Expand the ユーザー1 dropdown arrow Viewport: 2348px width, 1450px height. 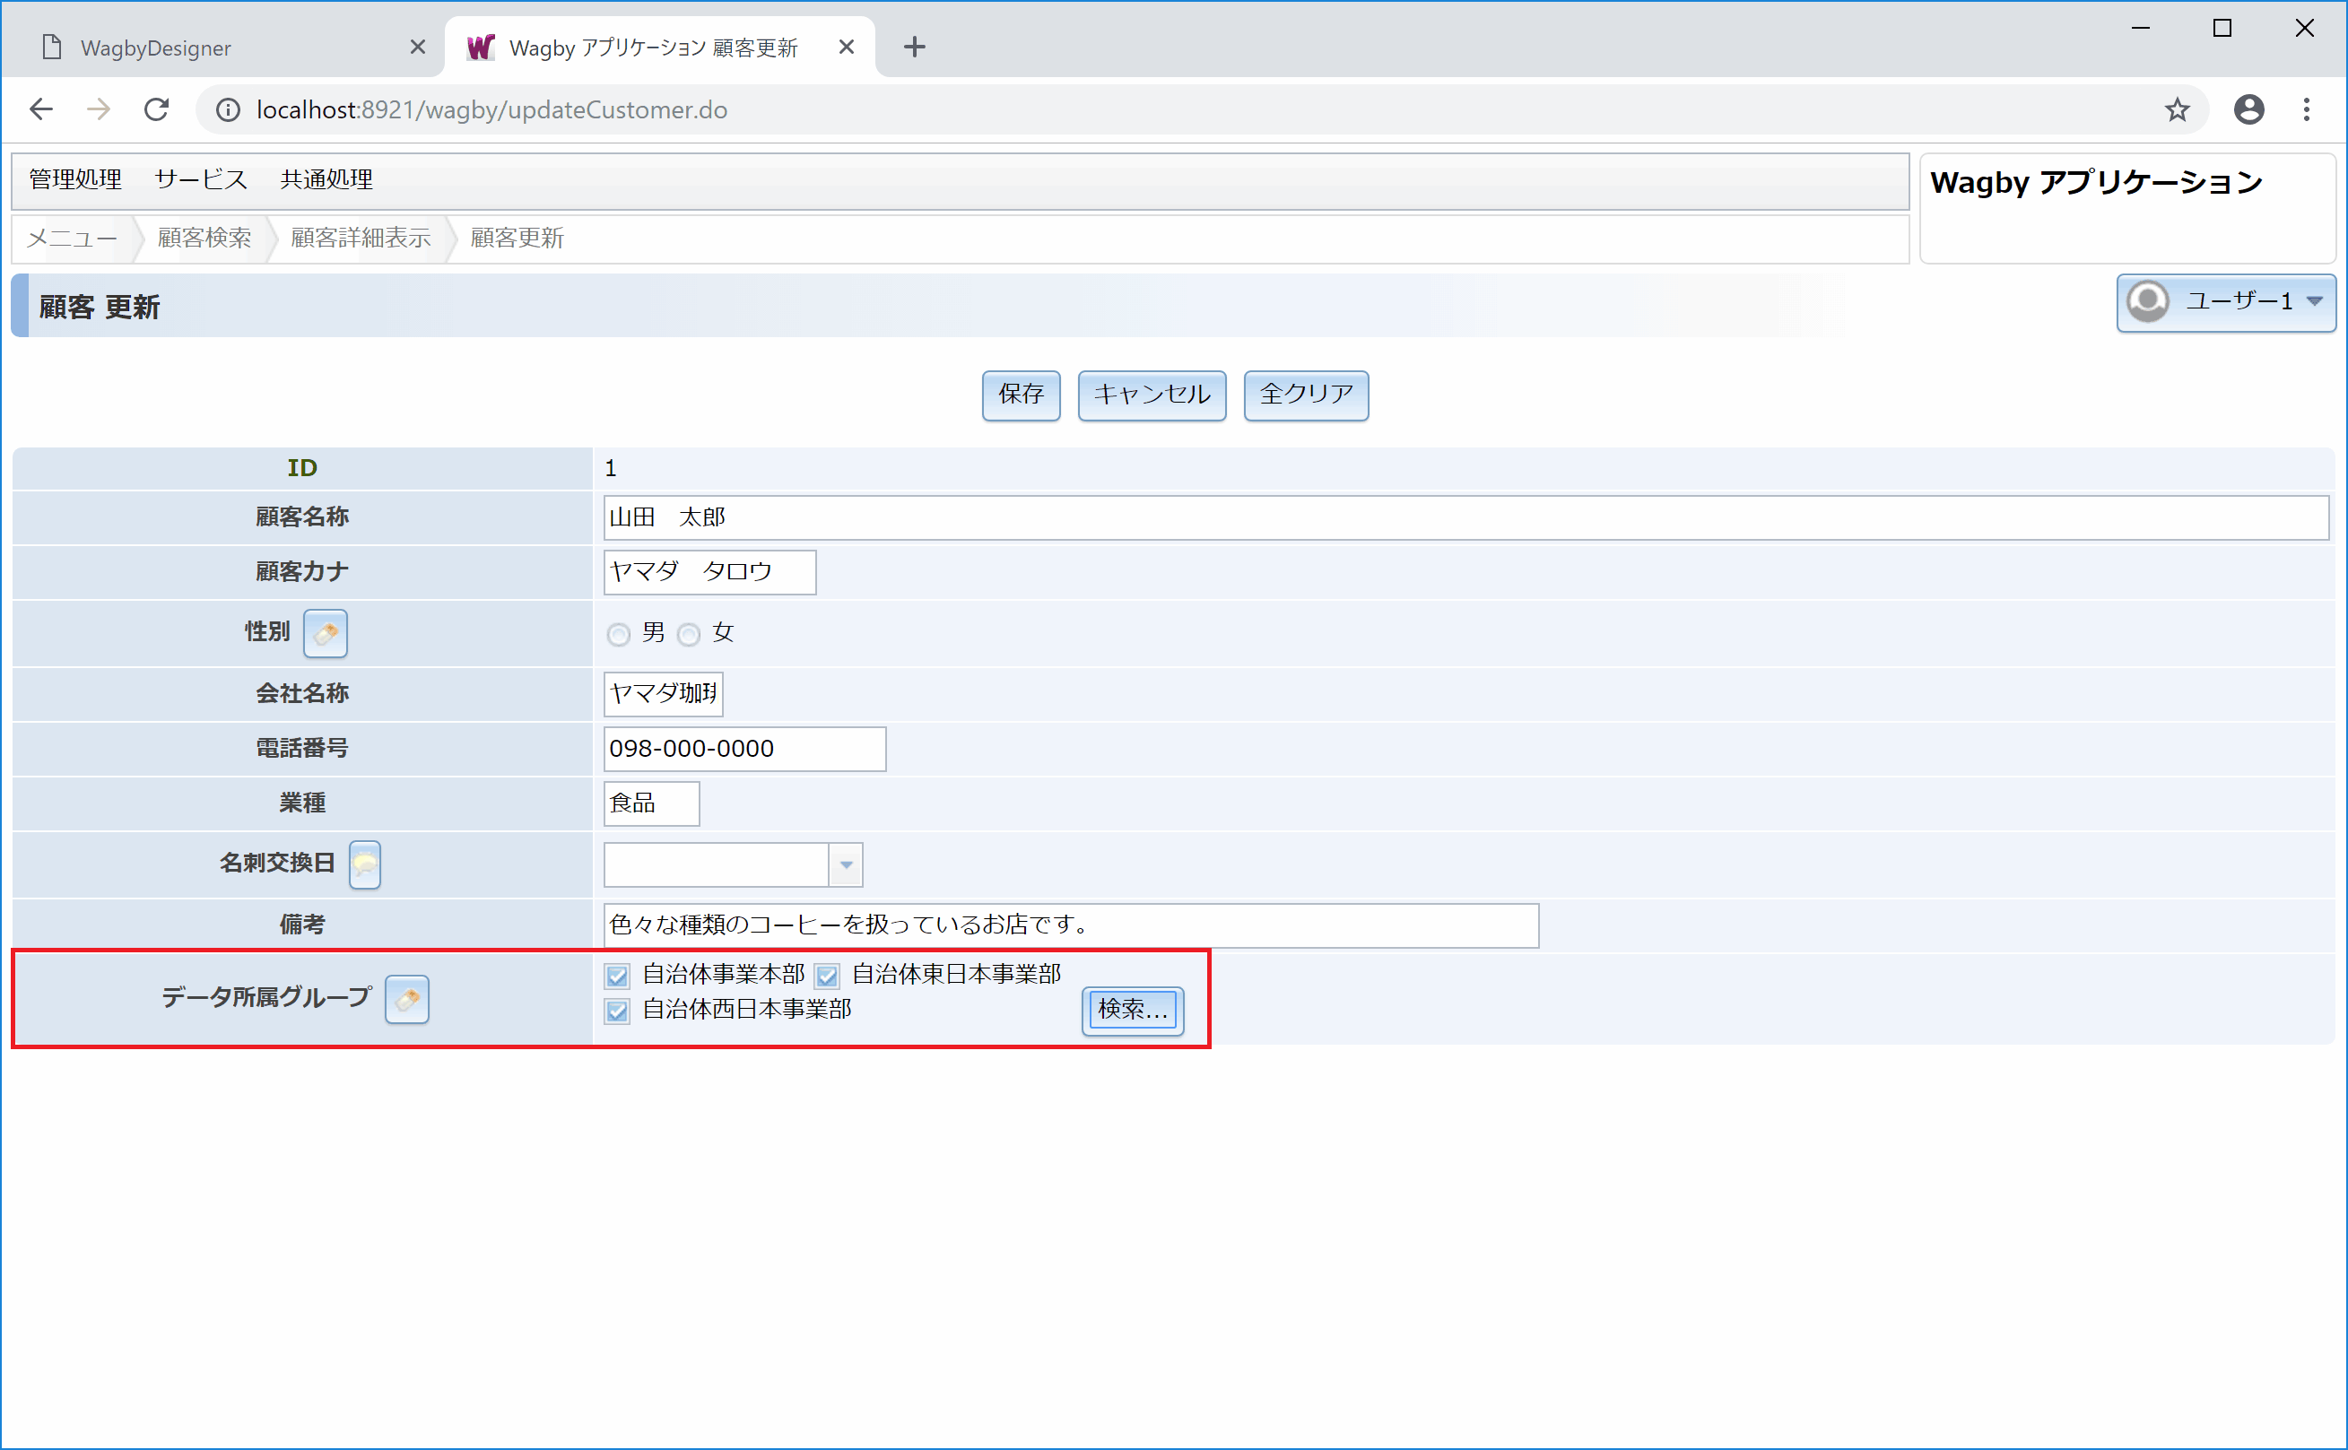[2315, 301]
